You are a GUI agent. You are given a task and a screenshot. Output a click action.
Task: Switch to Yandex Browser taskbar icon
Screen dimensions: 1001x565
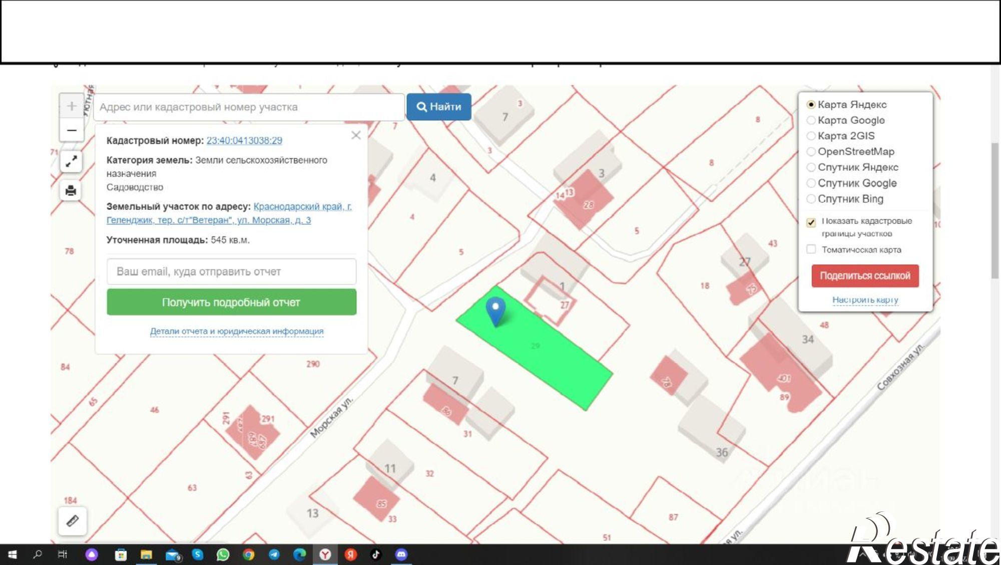coord(325,554)
